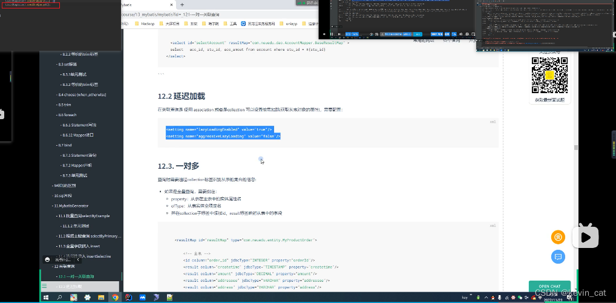616x303 pixels.
Task: Go to section 8.6.1 Statement写法
Action: (x=79, y=125)
